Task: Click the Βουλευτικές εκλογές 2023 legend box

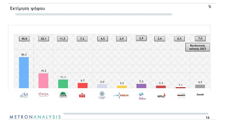Action: [198, 48]
